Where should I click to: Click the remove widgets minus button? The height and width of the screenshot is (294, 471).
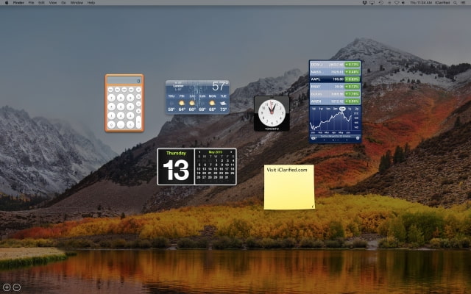17,287
